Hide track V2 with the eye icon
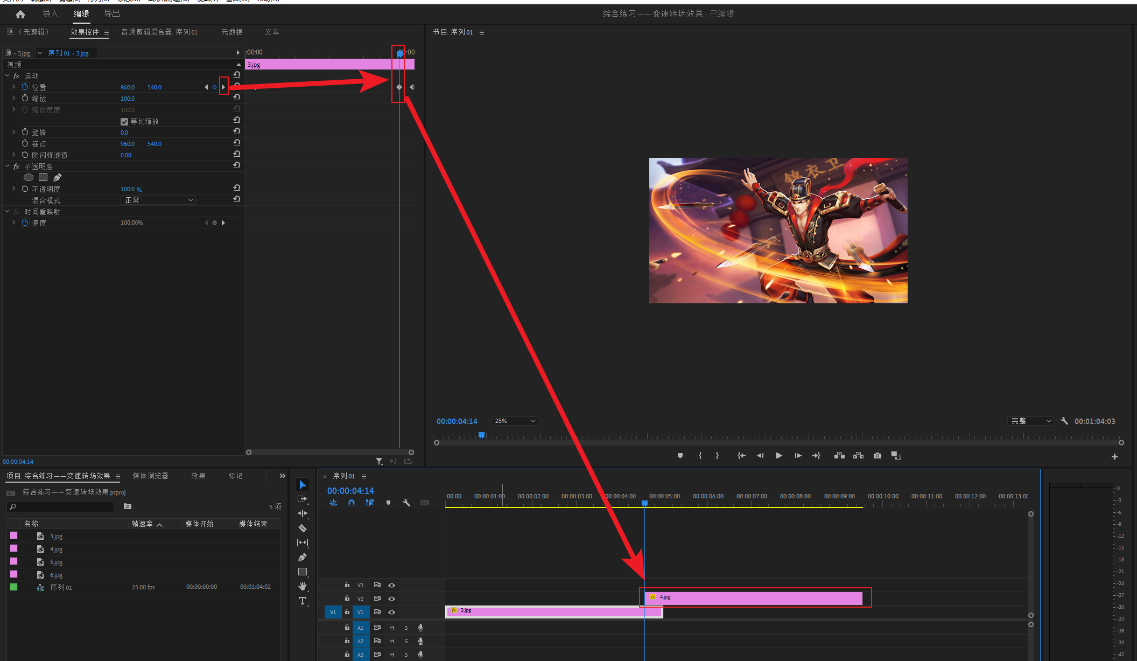The image size is (1137, 661). (x=392, y=599)
